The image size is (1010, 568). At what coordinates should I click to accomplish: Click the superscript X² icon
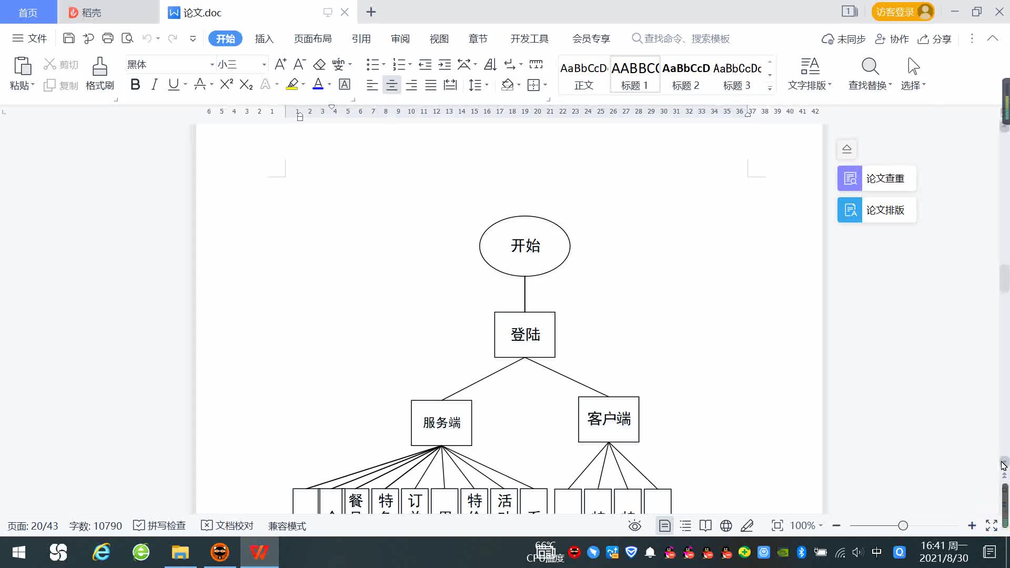[x=226, y=85]
